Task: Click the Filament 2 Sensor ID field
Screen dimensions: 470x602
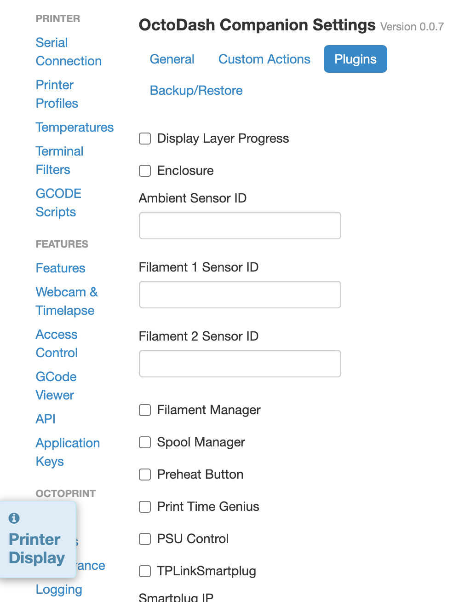Action: click(240, 364)
